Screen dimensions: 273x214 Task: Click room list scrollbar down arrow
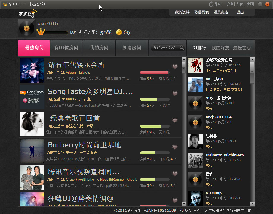[x=184, y=204]
